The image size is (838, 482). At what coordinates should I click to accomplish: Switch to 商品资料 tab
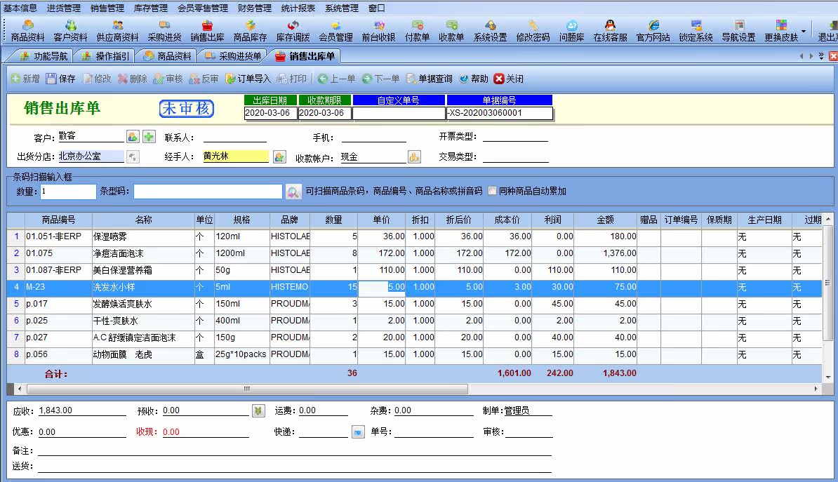pyautogui.click(x=167, y=56)
